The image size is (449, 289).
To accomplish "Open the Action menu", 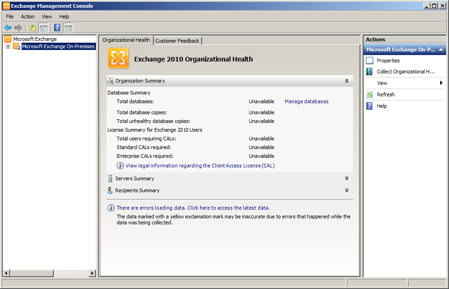I will [x=28, y=17].
